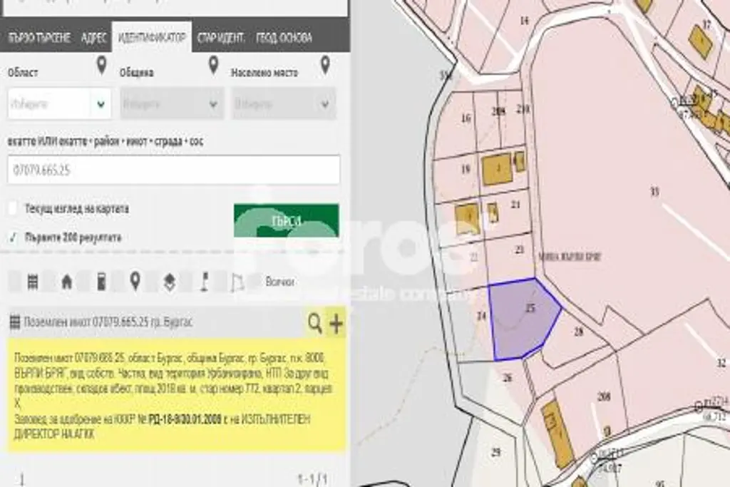Click the map pin filter icon
This screenshot has height=487, width=730.
(135, 282)
